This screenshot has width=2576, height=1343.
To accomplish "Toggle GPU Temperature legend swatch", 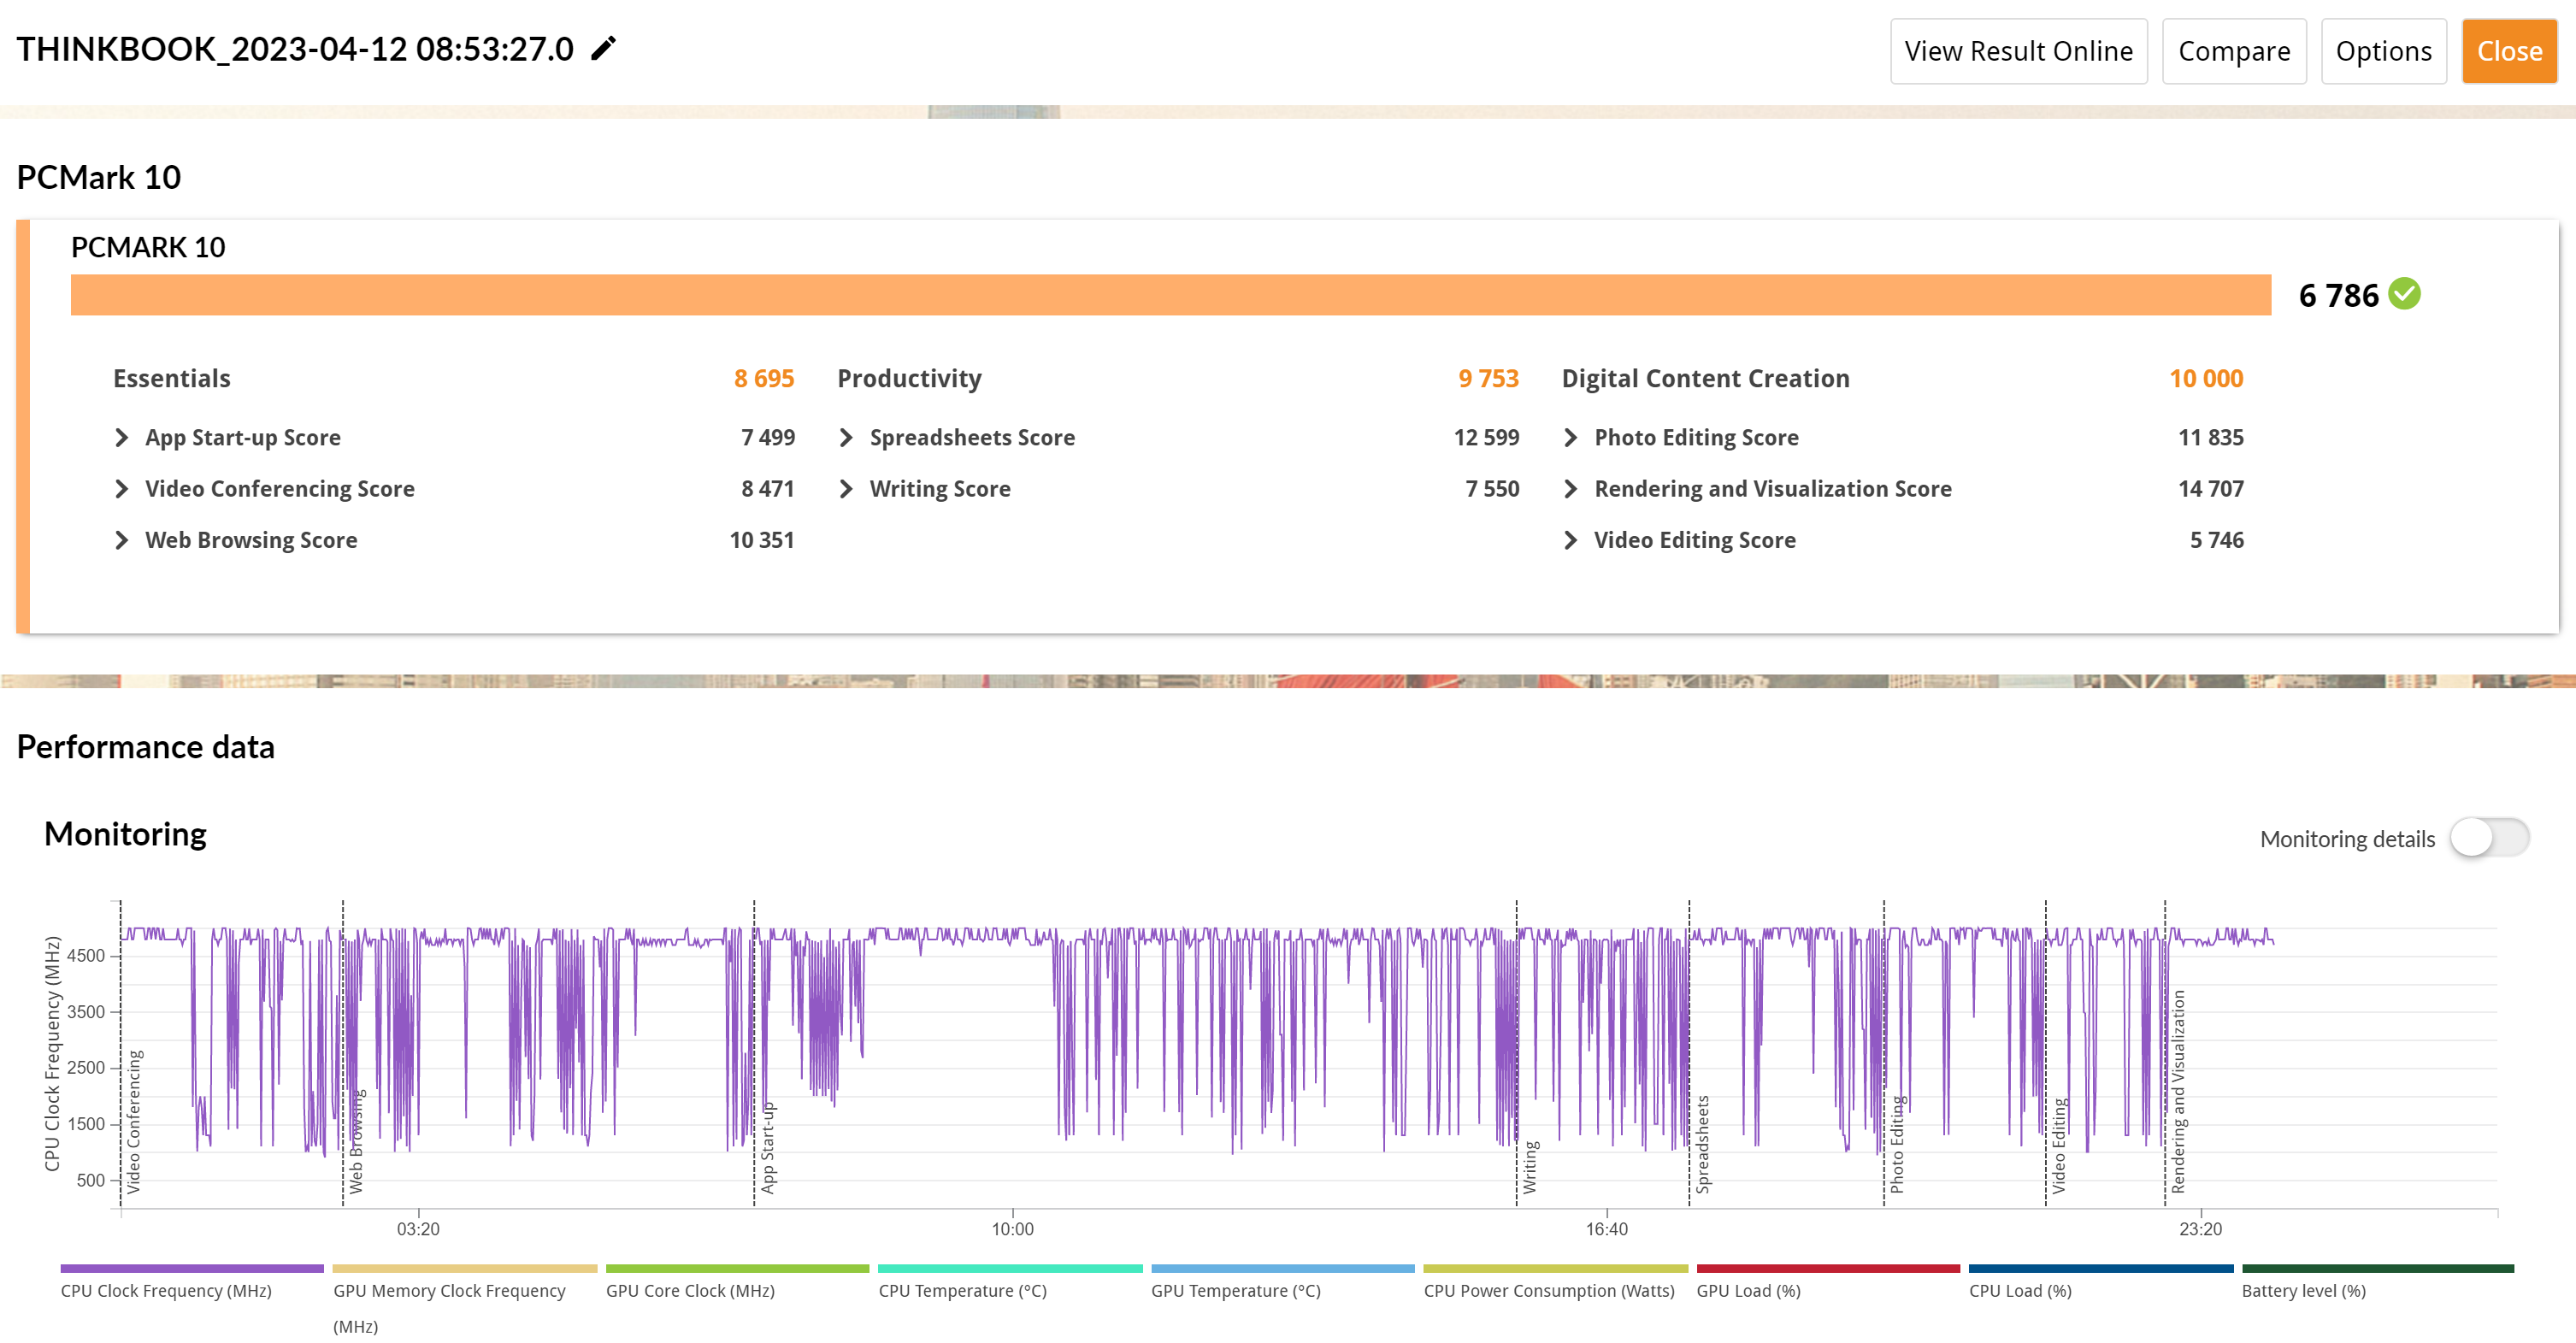I will pos(1283,1268).
